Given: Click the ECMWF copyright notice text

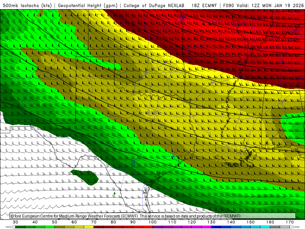Looking at the screenshot, I should pyautogui.click(x=125, y=216).
